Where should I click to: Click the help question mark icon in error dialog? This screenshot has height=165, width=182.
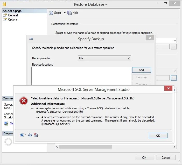coord(22,135)
